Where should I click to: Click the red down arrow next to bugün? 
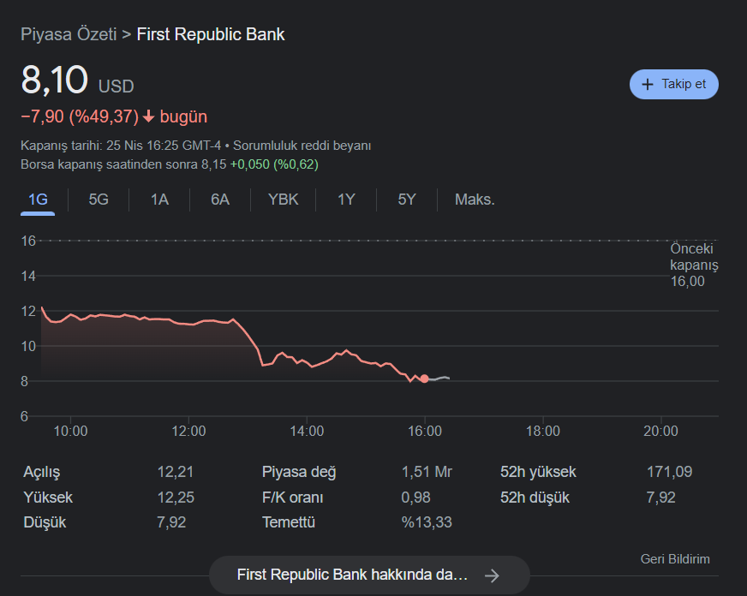149,116
